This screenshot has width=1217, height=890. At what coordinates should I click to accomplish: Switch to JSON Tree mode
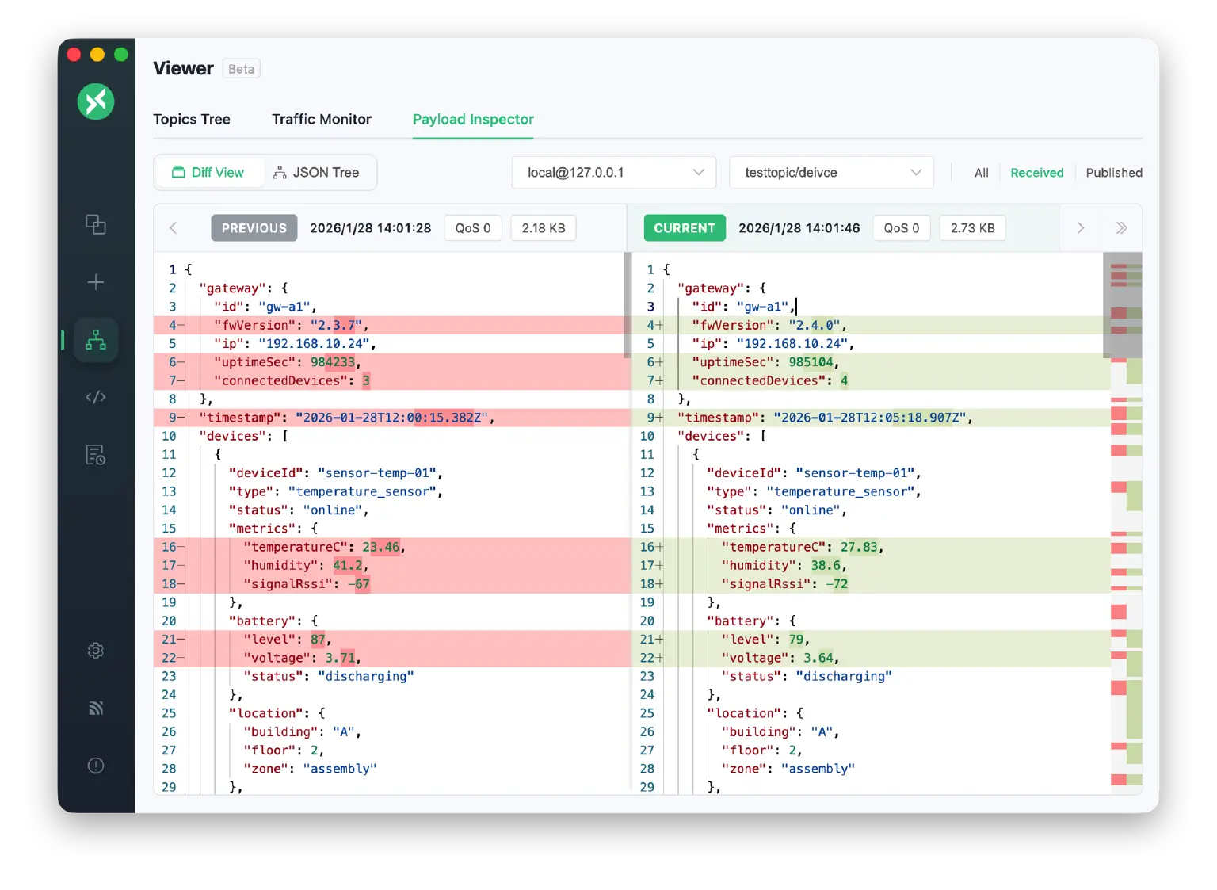point(317,173)
